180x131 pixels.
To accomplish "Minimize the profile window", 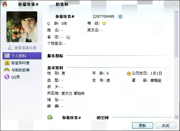I will 164,4.
